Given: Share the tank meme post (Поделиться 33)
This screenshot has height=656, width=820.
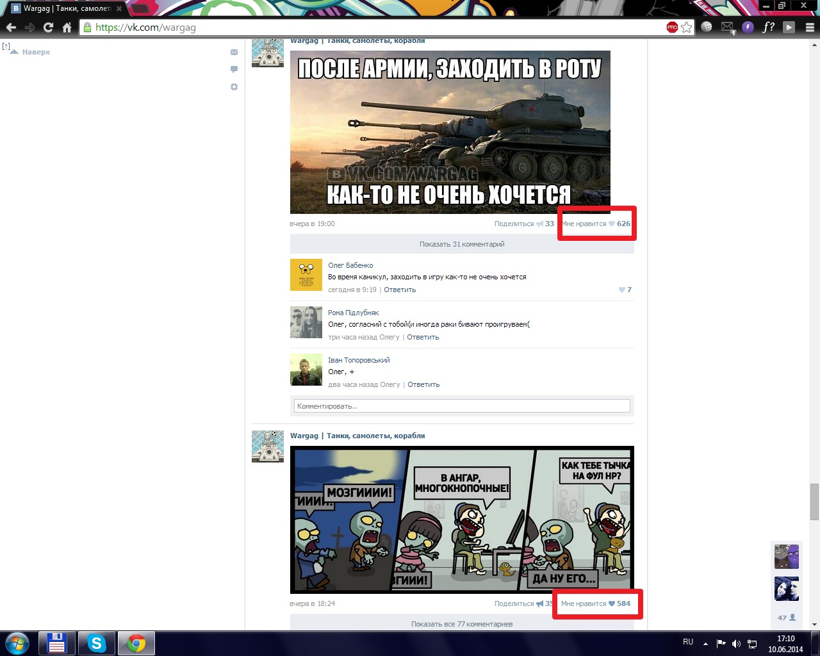Looking at the screenshot, I should 524,224.
